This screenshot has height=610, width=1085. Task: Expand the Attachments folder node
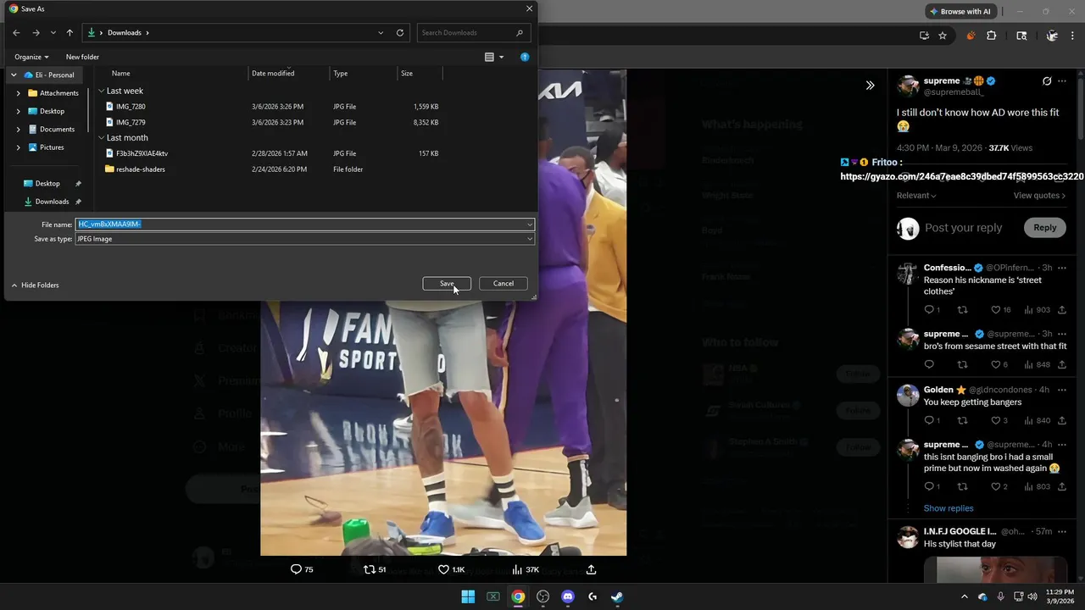[18, 93]
